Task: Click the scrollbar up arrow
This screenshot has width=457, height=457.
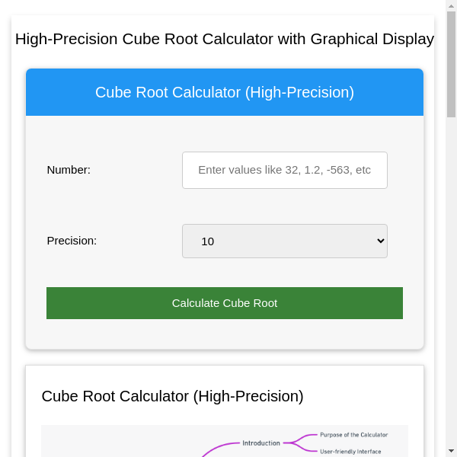Action: click(451, 5)
